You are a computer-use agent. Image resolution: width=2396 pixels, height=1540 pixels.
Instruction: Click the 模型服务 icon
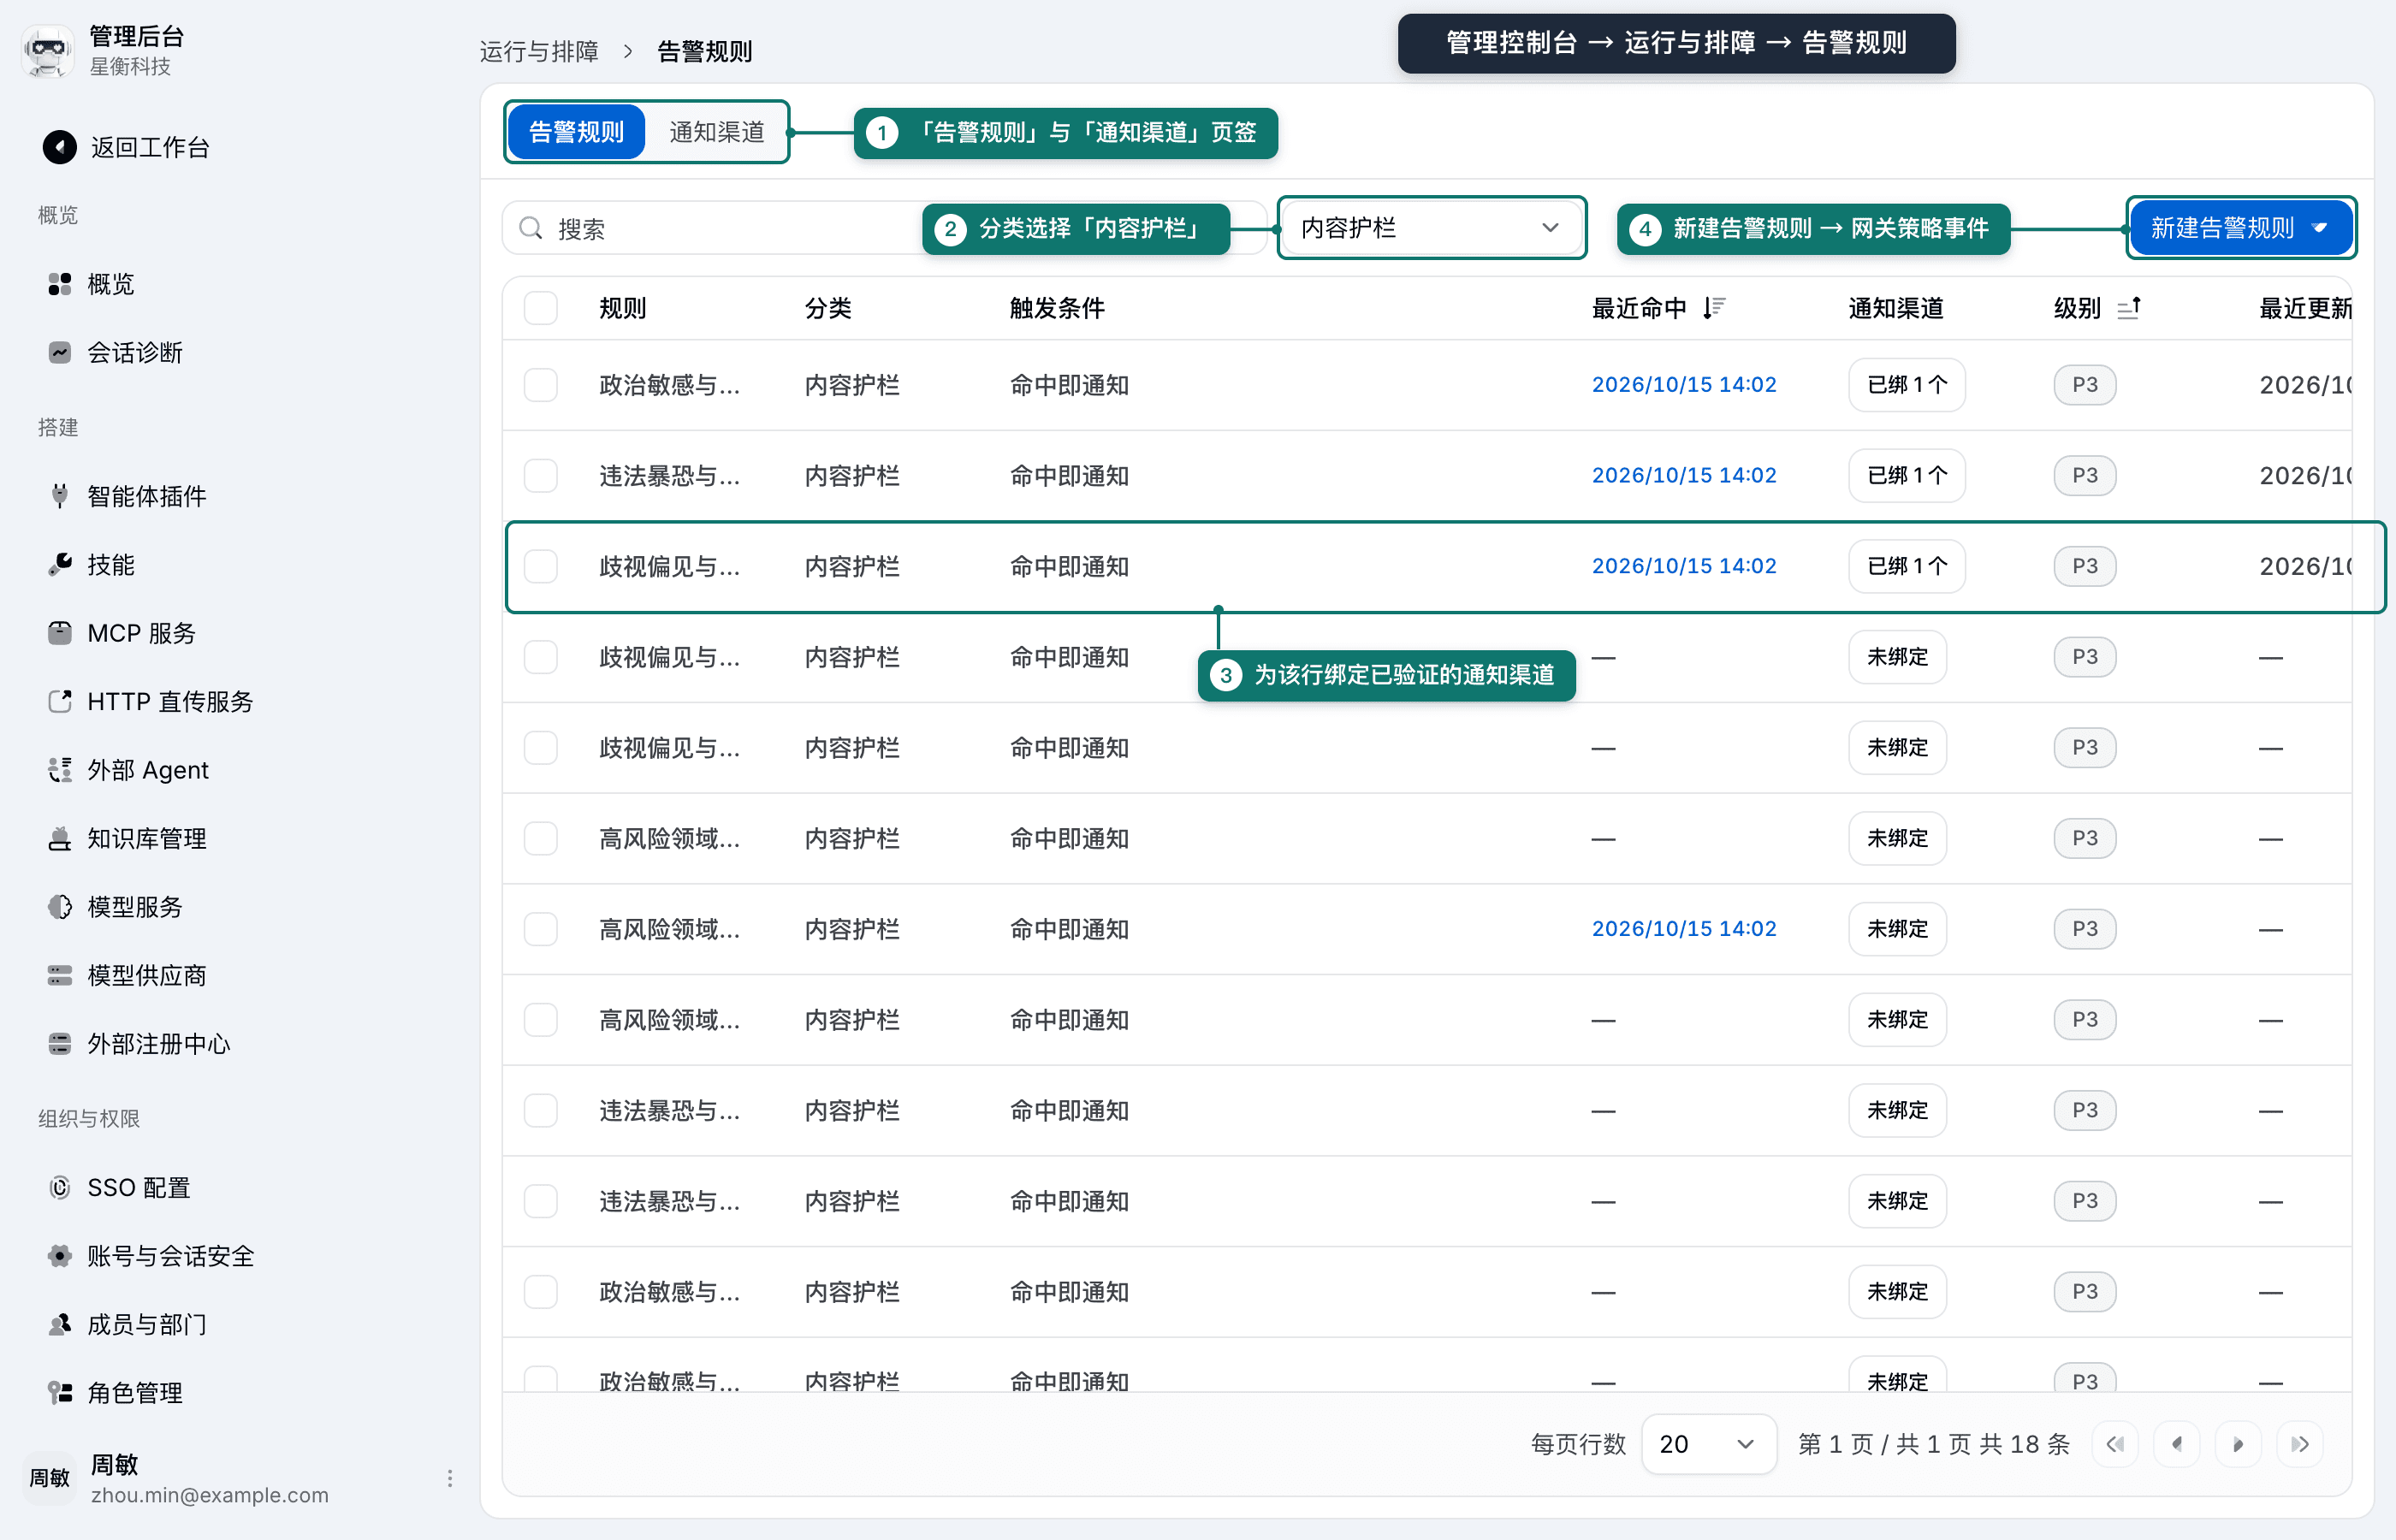[x=60, y=907]
